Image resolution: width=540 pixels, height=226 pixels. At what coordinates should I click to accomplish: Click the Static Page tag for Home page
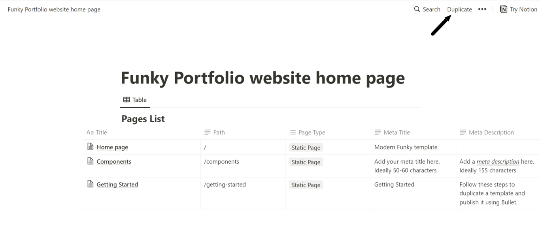click(x=306, y=148)
